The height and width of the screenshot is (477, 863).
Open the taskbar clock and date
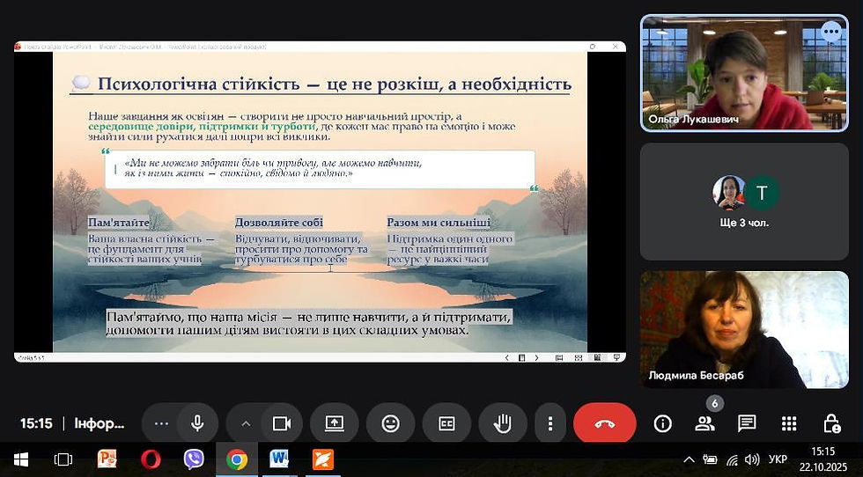coord(823,459)
